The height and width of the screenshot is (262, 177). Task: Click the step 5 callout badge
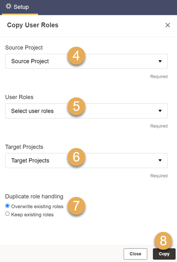point(76,107)
